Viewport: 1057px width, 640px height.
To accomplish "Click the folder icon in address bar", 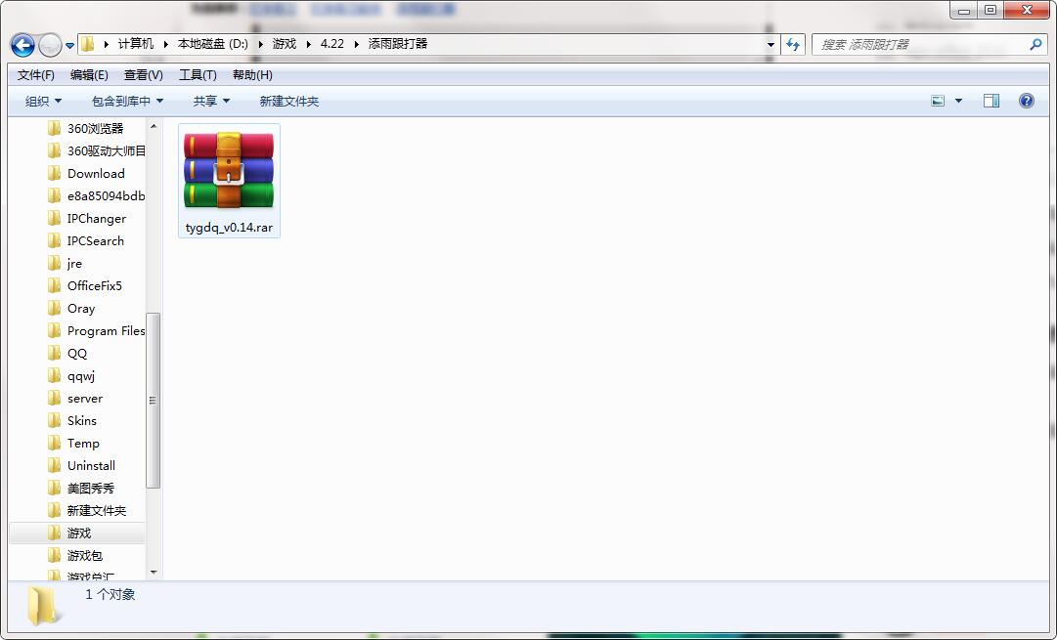I will click(x=88, y=45).
